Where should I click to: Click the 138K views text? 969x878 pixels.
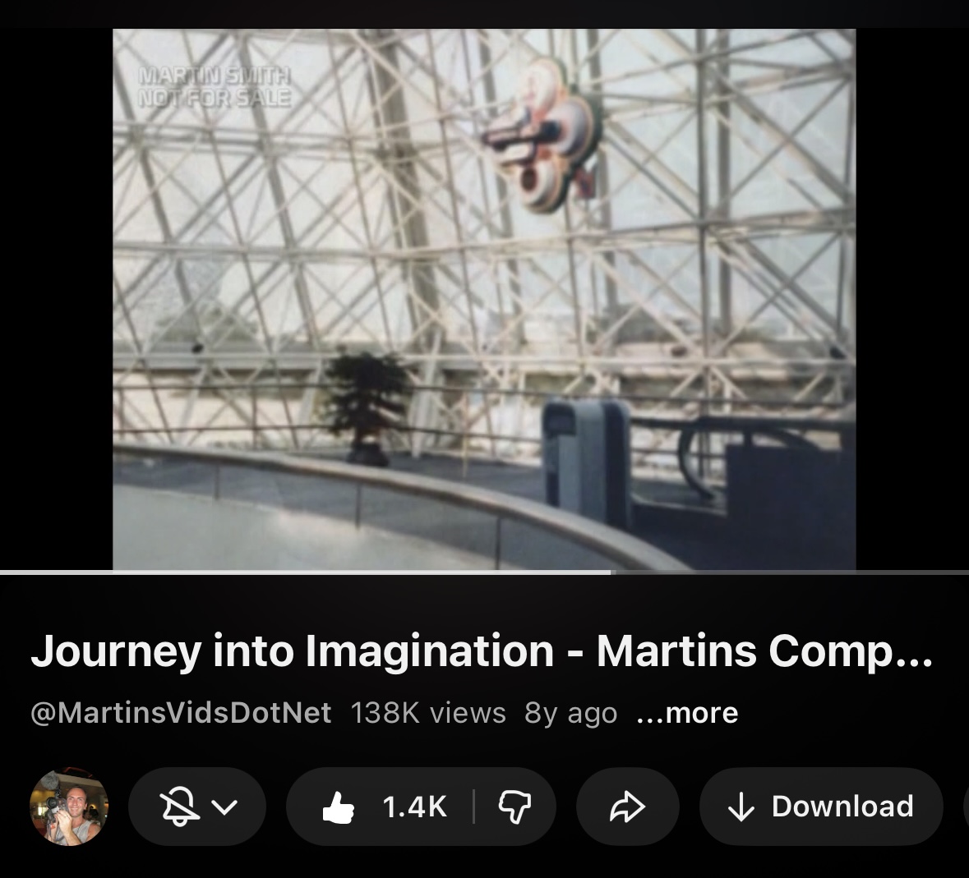point(428,713)
